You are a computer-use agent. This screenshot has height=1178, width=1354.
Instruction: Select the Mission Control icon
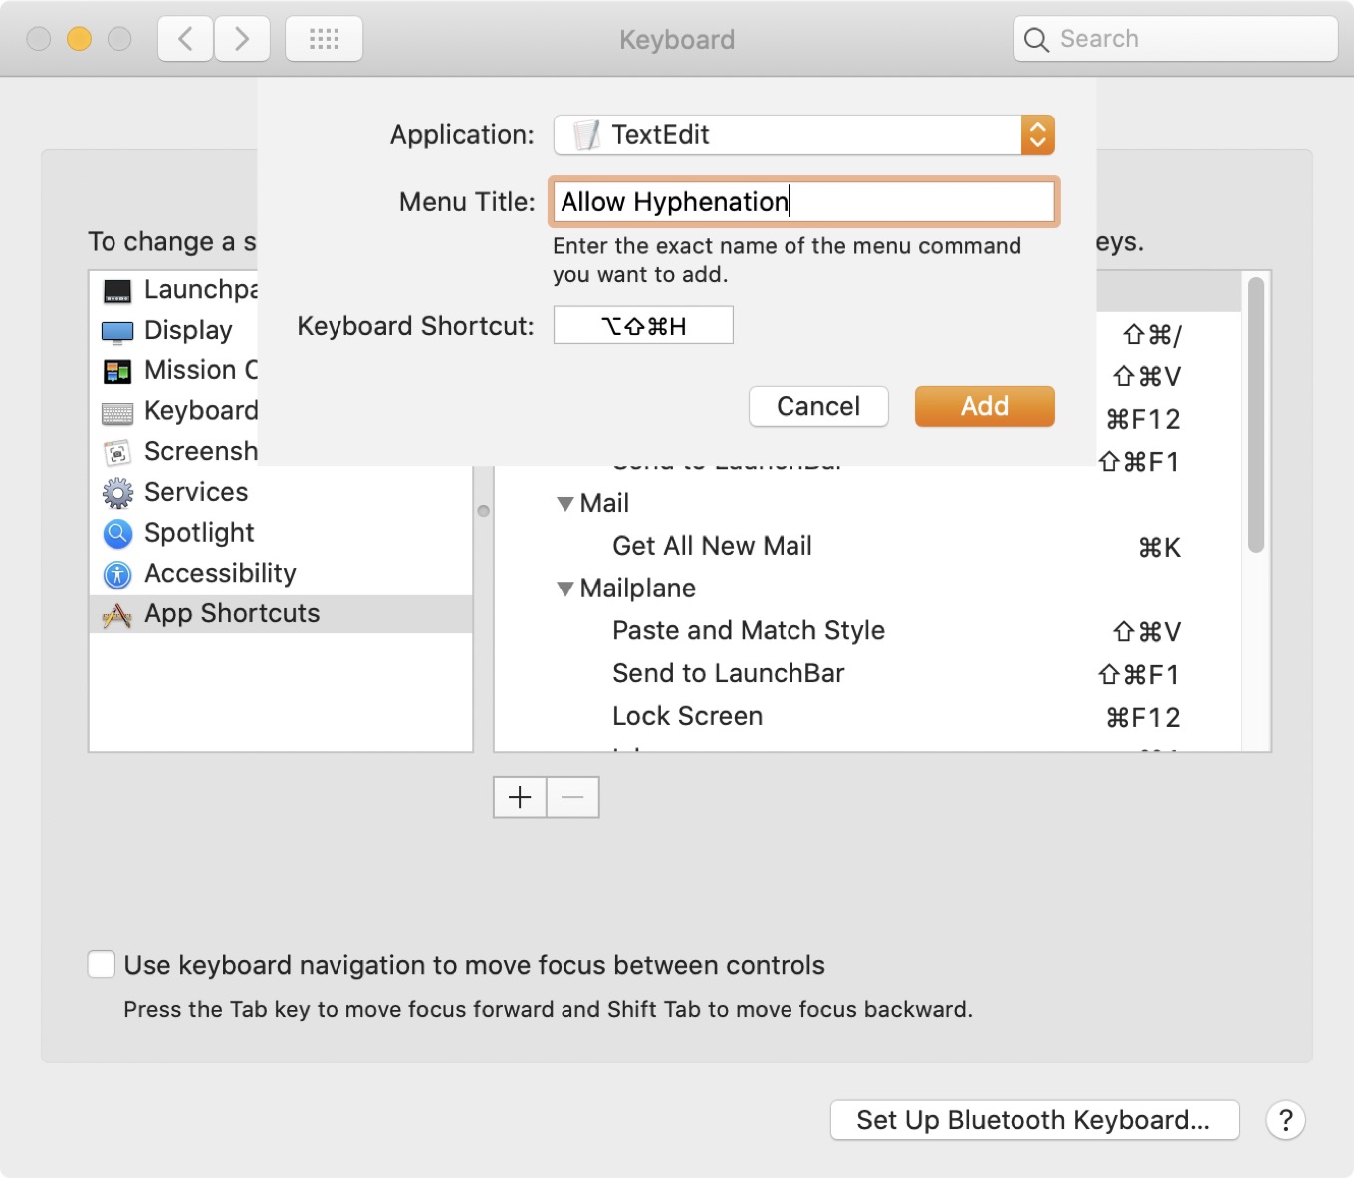pyautogui.click(x=117, y=371)
